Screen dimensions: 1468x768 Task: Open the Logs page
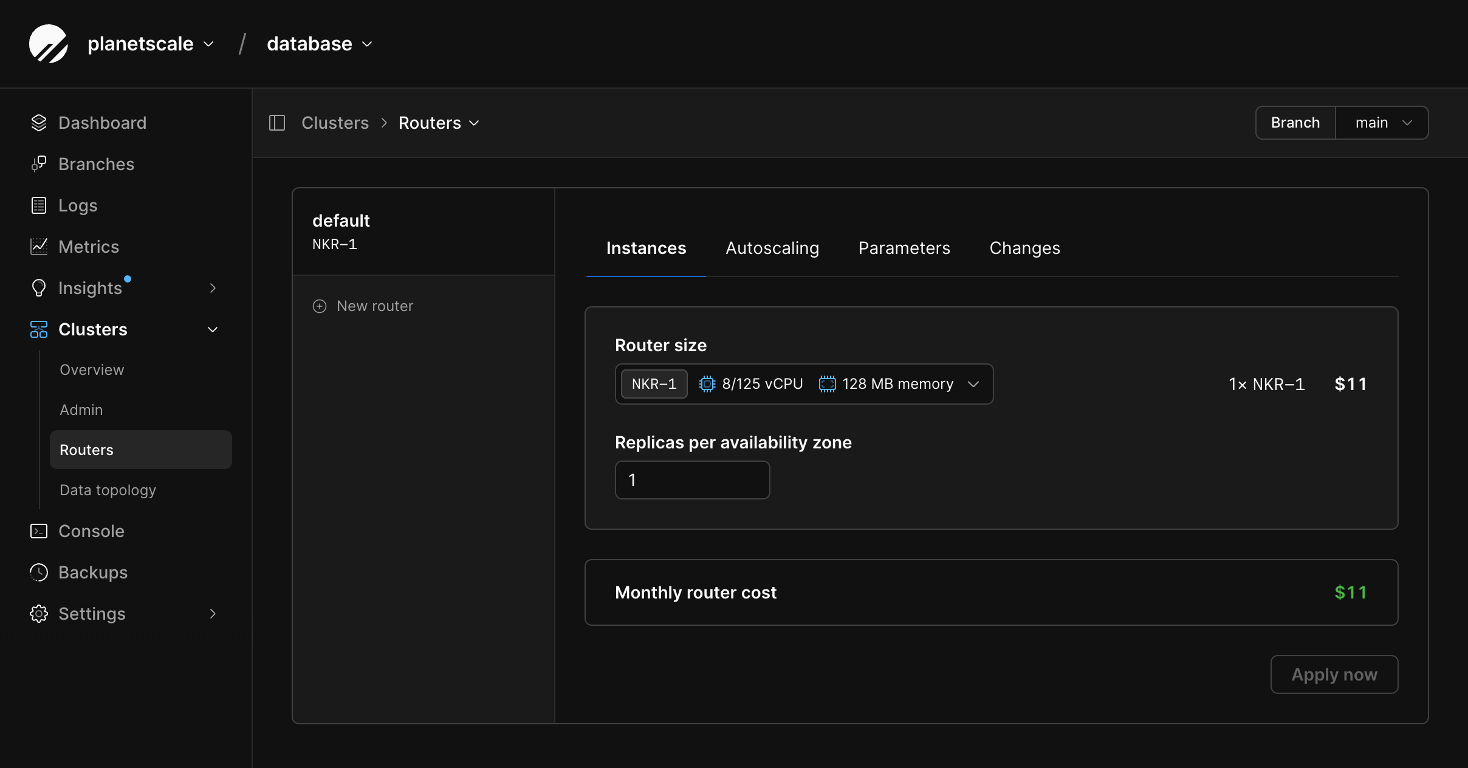(78, 205)
